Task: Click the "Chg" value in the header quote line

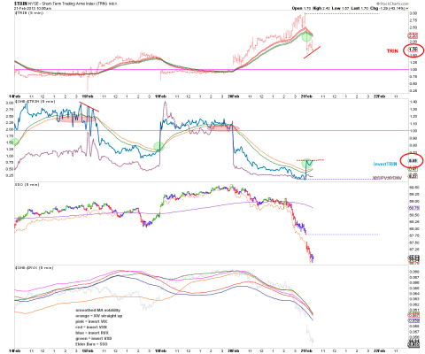Action: click(393, 8)
